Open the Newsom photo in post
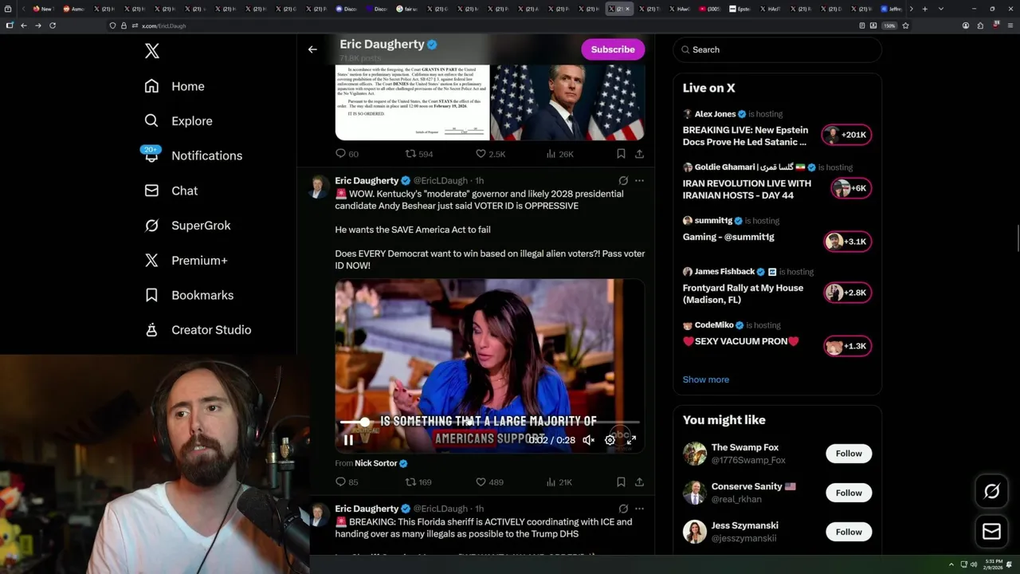 pos(567,102)
